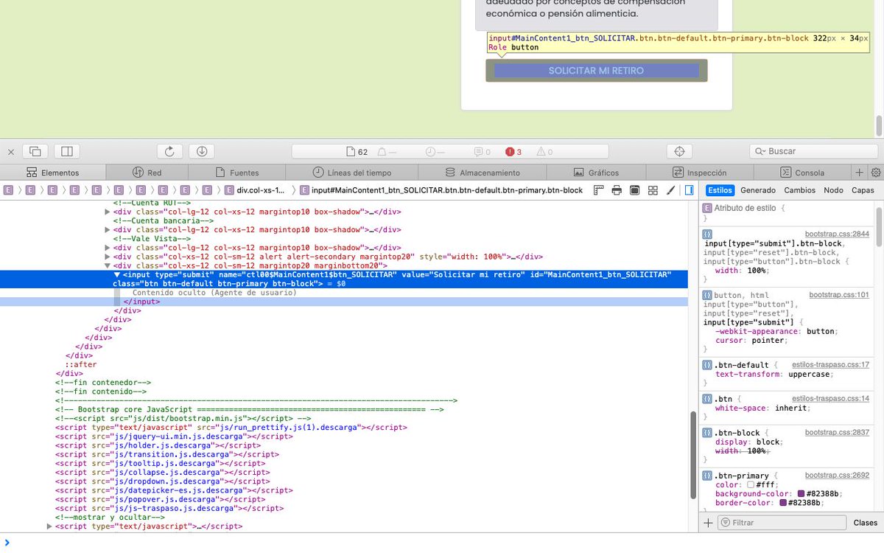Click the Fuentes tab

pyautogui.click(x=236, y=173)
